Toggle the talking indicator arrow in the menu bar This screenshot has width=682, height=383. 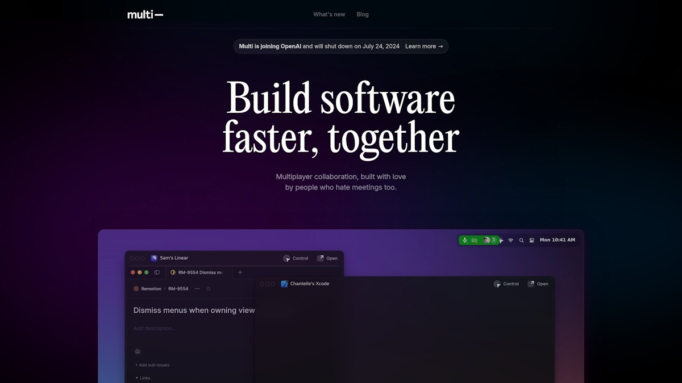pyautogui.click(x=501, y=240)
